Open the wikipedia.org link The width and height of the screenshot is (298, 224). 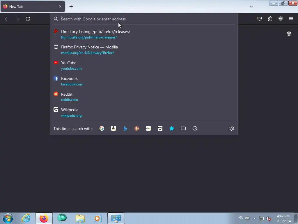pyautogui.click(x=71, y=116)
